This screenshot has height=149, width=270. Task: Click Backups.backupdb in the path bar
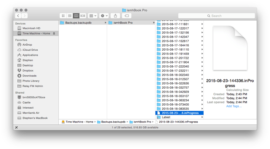tap(111, 122)
